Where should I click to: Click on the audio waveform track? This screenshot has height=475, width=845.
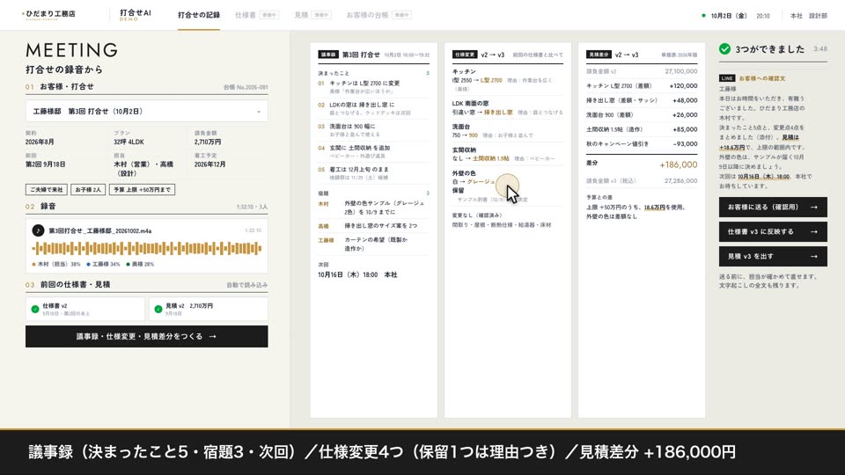(x=147, y=248)
